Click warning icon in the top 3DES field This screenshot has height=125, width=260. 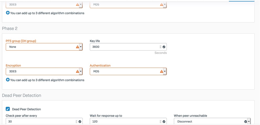pos(78,5)
